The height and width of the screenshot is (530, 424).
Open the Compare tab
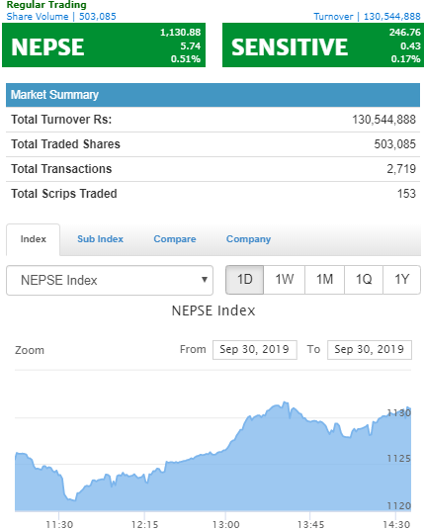tap(175, 239)
